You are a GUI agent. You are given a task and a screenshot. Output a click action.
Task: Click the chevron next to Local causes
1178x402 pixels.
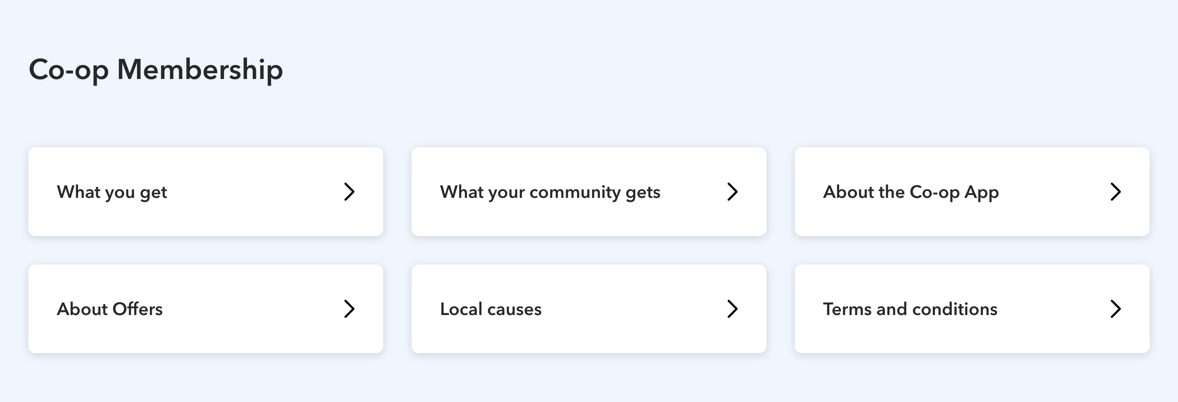733,309
